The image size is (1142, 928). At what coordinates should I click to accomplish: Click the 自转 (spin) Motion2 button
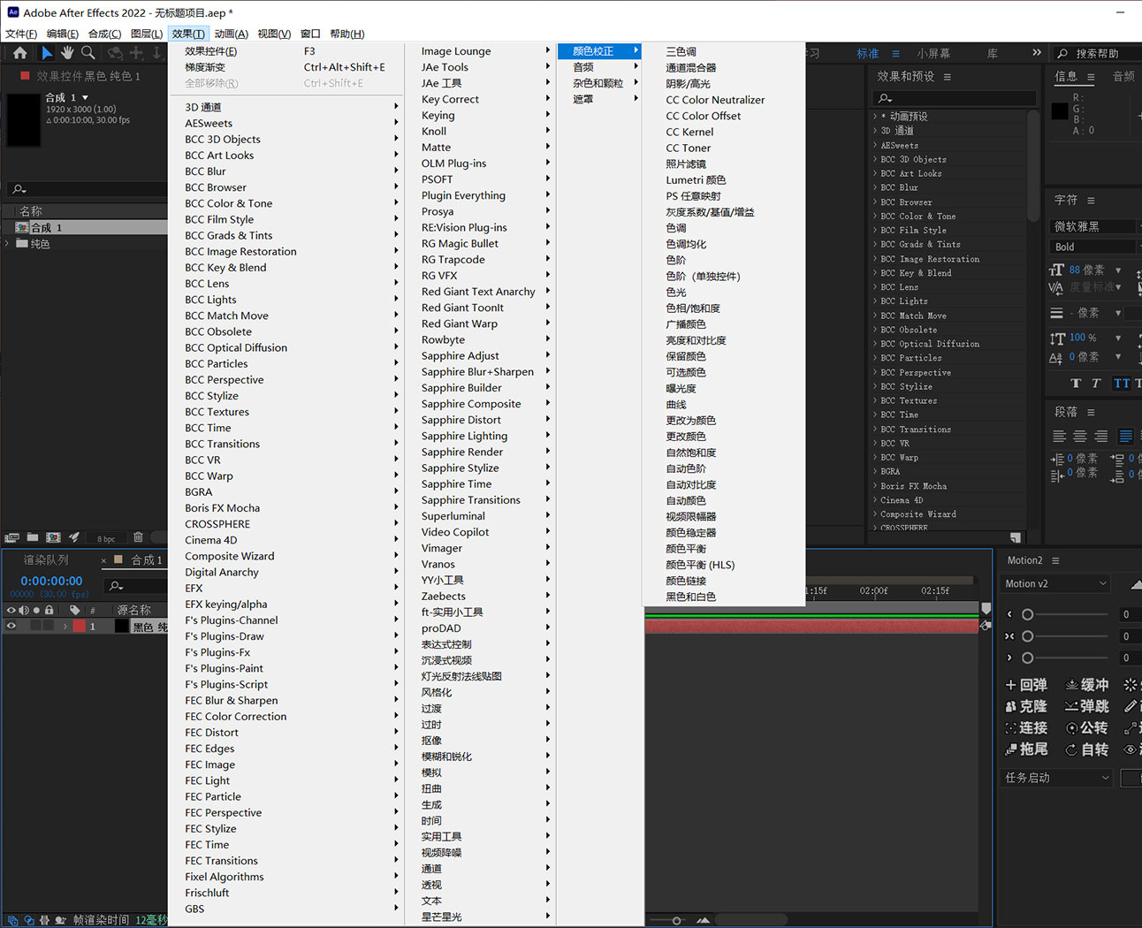[x=1086, y=749]
